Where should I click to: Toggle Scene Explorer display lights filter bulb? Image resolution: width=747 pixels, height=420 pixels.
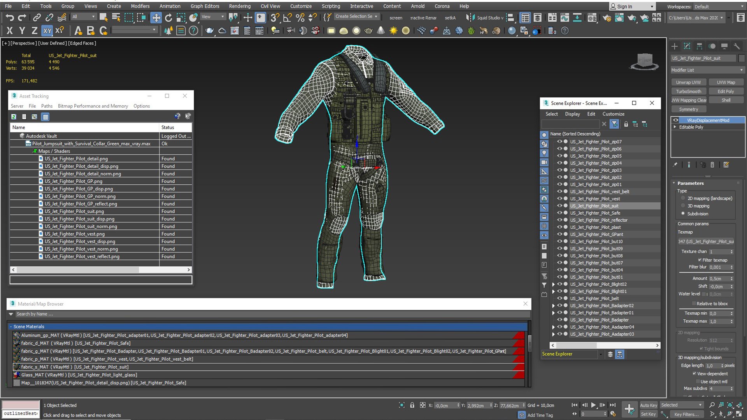(544, 153)
